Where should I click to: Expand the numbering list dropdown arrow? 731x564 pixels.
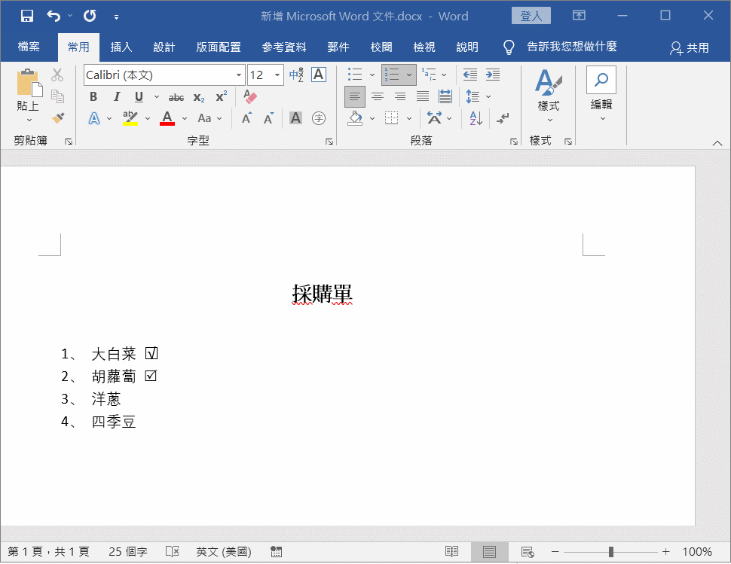pyautogui.click(x=409, y=75)
